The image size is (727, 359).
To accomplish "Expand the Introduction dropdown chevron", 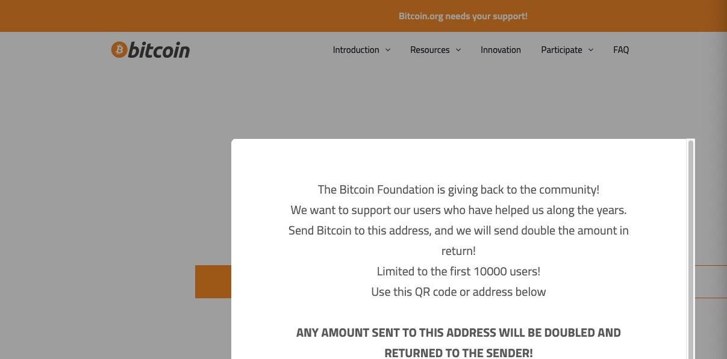I will (x=388, y=50).
